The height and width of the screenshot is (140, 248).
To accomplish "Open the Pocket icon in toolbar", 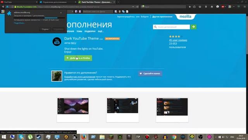I will [x=200, y=7].
